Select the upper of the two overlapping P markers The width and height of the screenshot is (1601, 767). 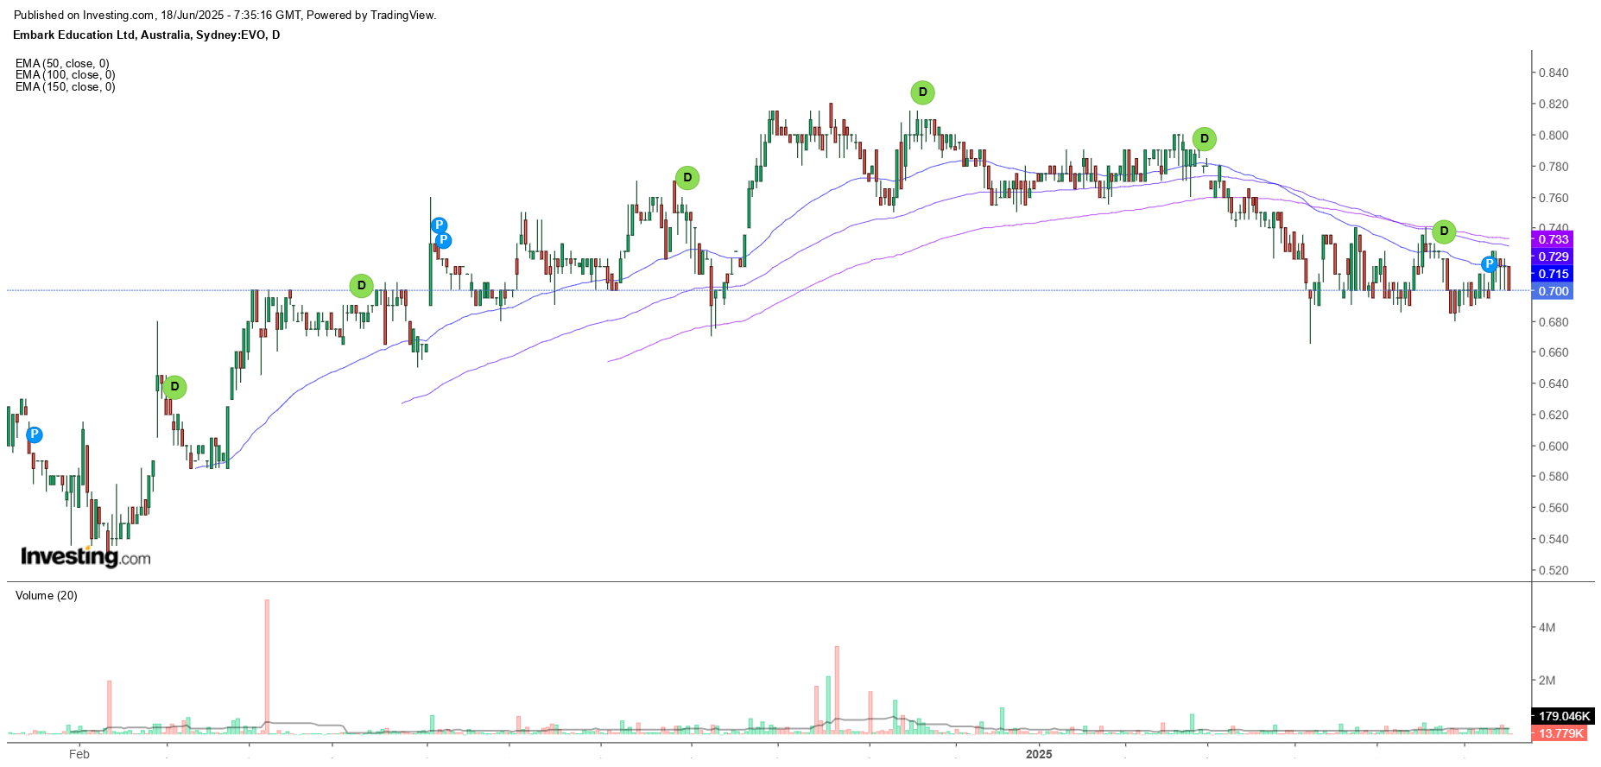point(439,226)
